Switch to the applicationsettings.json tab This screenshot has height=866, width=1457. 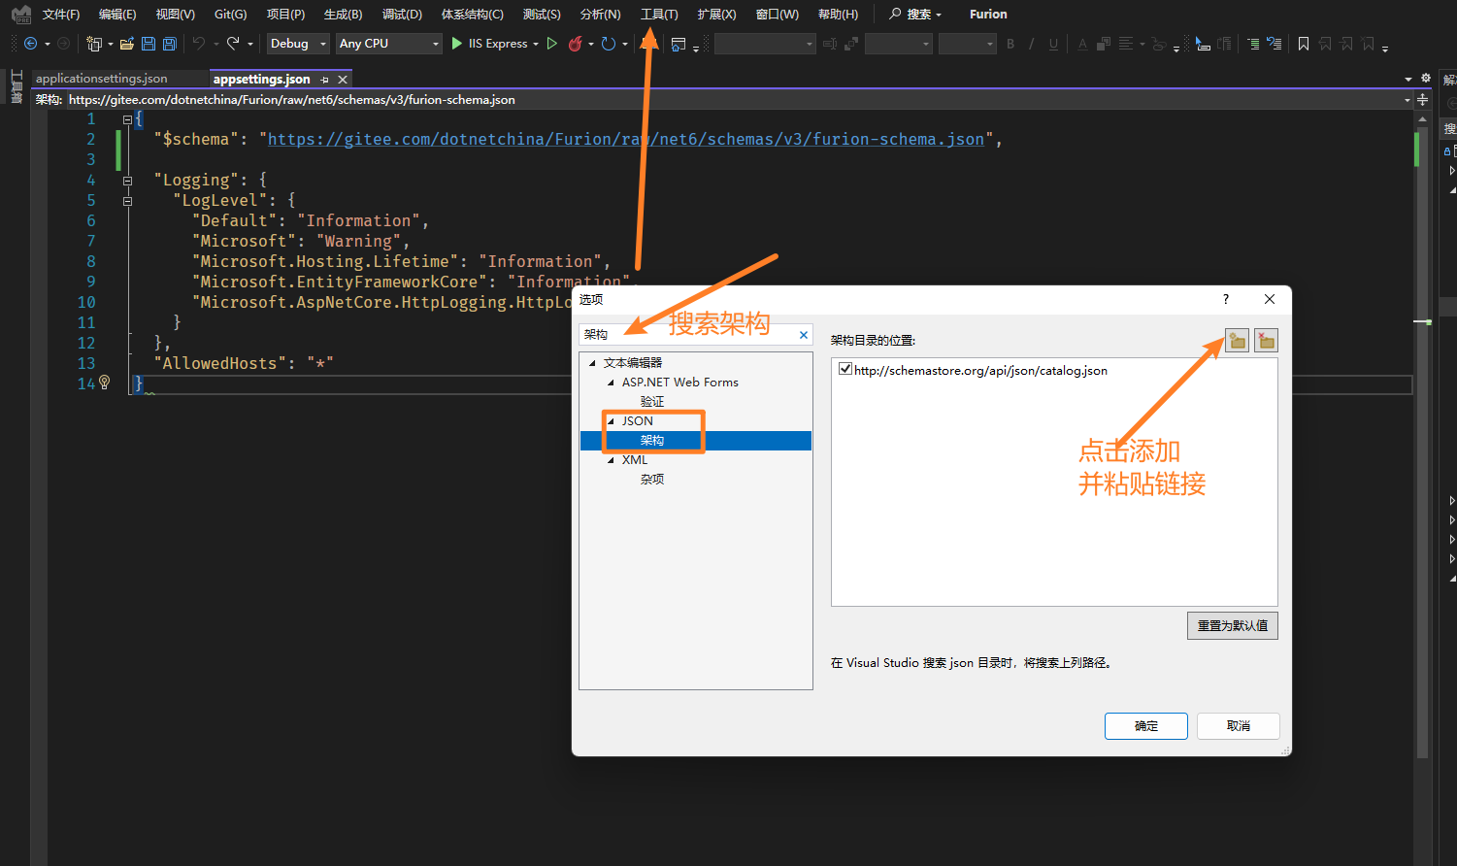pos(102,79)
